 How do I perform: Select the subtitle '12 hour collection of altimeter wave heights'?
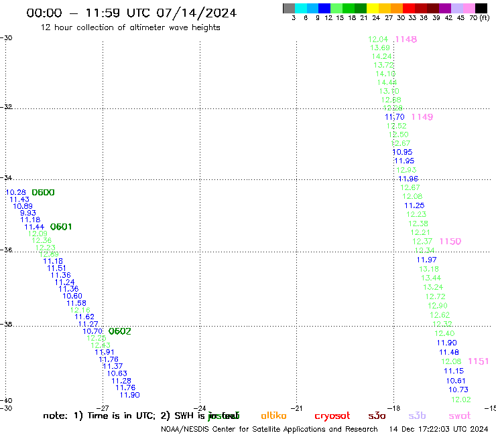(x=130, y=27)
